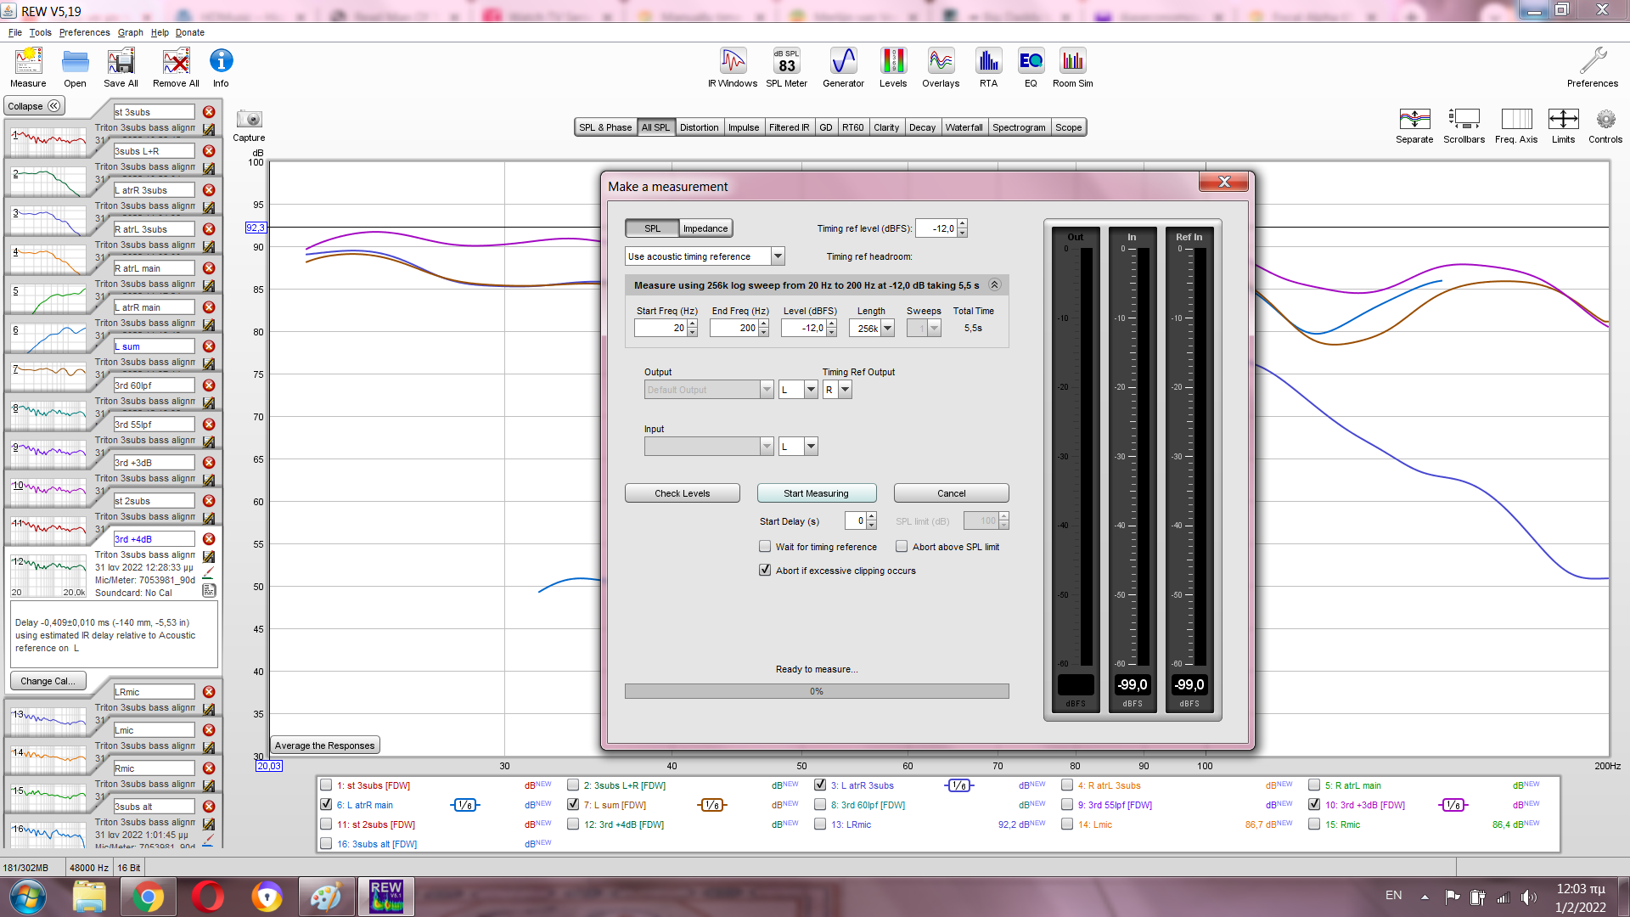This screenshot has width=1630, height=917.
Task: Click the measurement progress bar
Action: (x=816, y=691)
